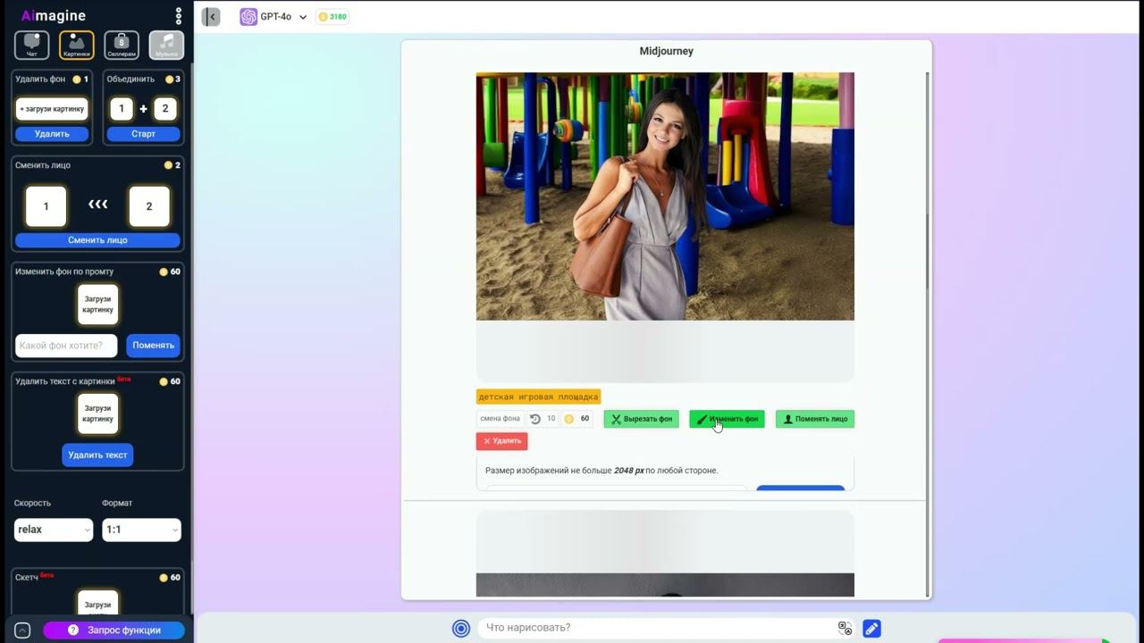The image size is (1144, 643).
Task: Click the 3180 coin balance
Action: click(x=332, y=17)
